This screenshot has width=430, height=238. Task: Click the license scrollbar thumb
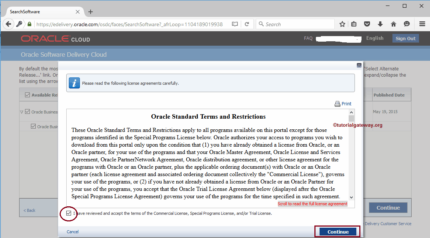(x=351, y=119)
